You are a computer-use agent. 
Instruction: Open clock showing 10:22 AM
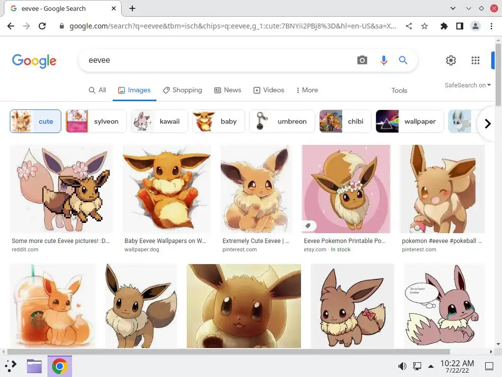pyautogui.click(x=457, y=366)
